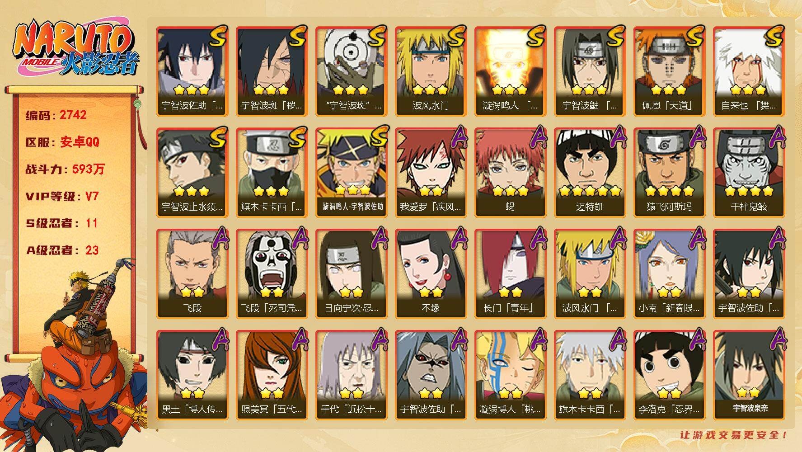Click the 战斗力: 593万 label

tap(65, 169)
